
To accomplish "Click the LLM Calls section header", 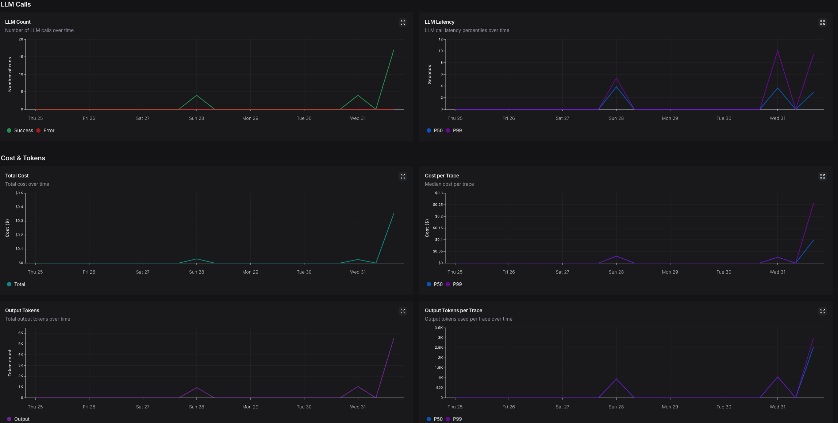I will coord(16,4).
